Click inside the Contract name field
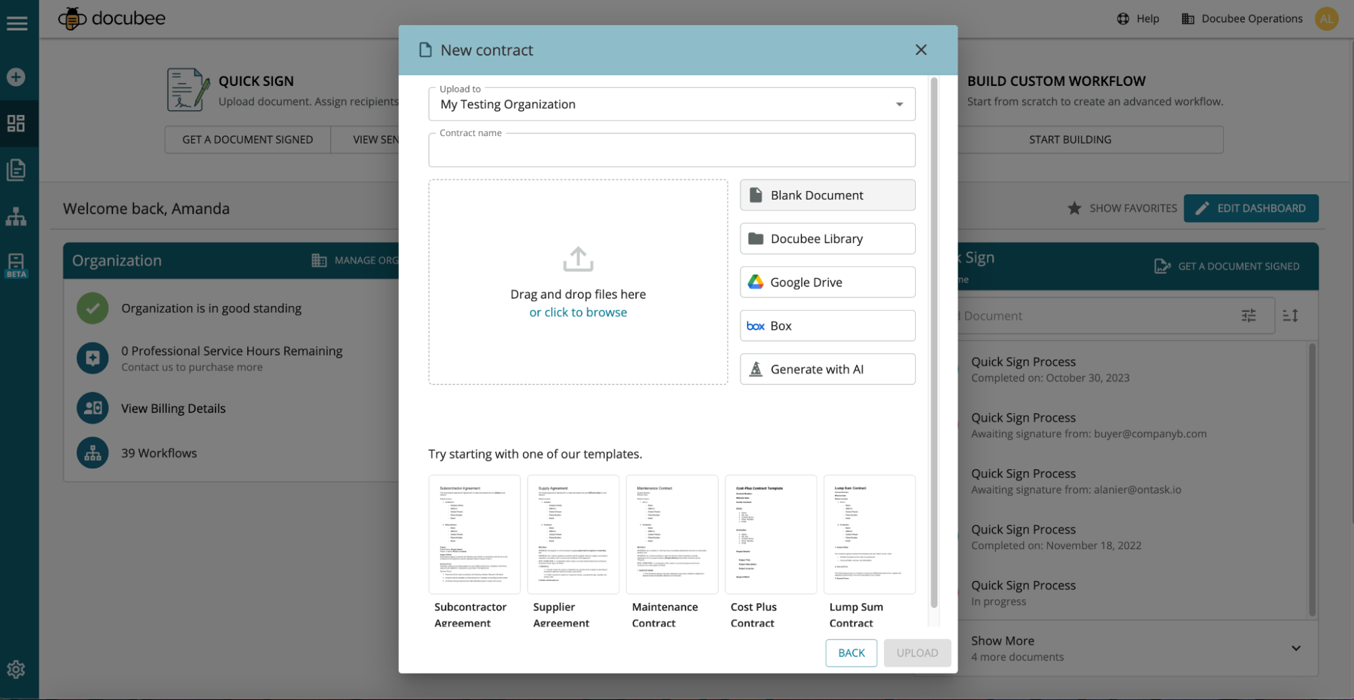This screenshot has width=1354, height=700. (671, 150)
